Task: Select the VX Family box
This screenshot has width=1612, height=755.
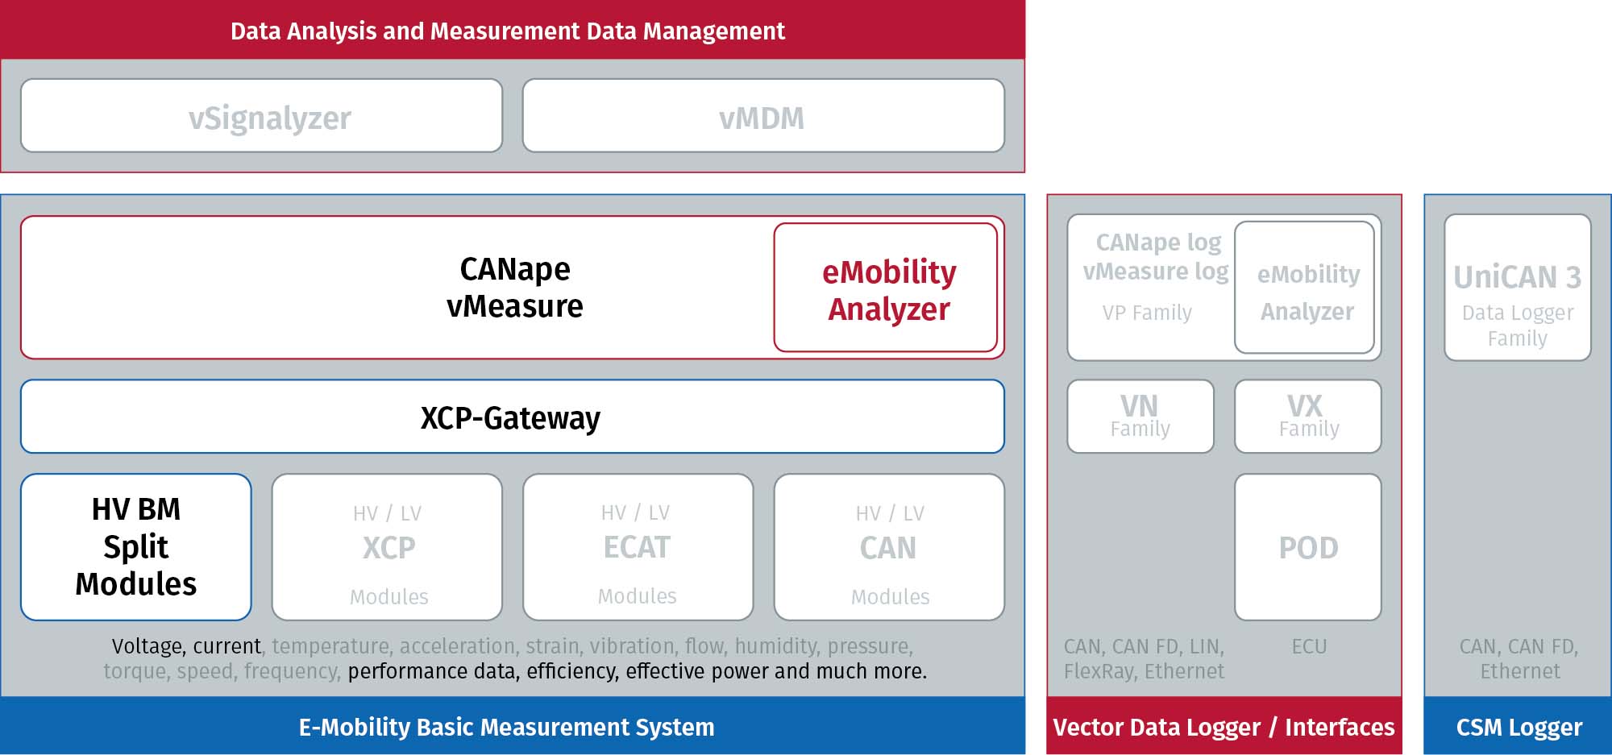Action: (x=1307, y=417)
